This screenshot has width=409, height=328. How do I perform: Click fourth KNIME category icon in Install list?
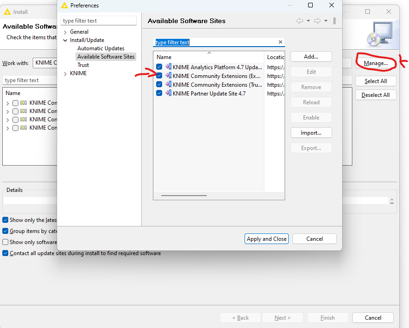tap(23, 127)
